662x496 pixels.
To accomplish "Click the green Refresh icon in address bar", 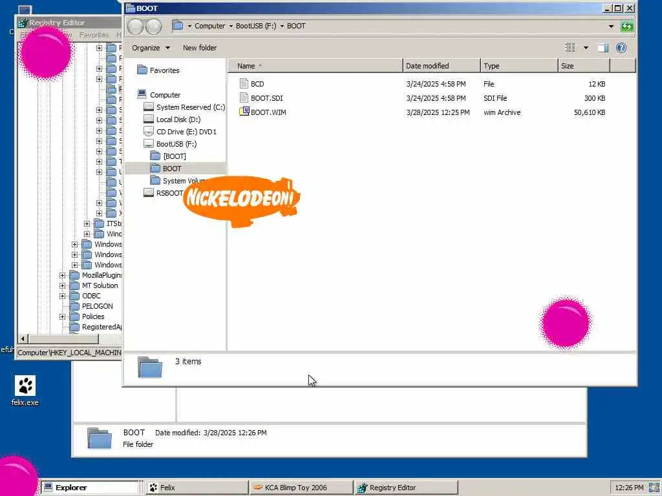I will 627,26.
